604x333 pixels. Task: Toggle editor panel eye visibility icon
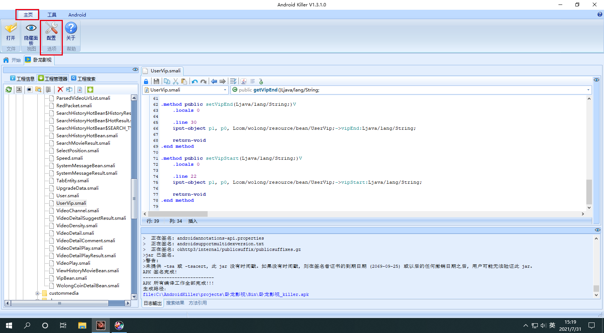[x=596, y=80]
